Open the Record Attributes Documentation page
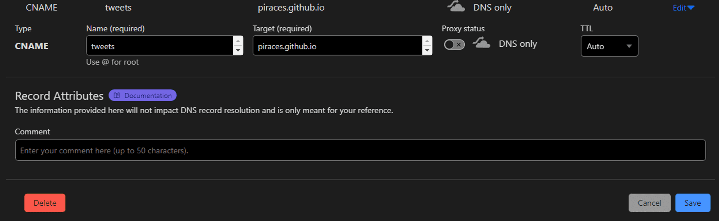The image size is (719, 221). pyautogui.click(x=142, y=95)
